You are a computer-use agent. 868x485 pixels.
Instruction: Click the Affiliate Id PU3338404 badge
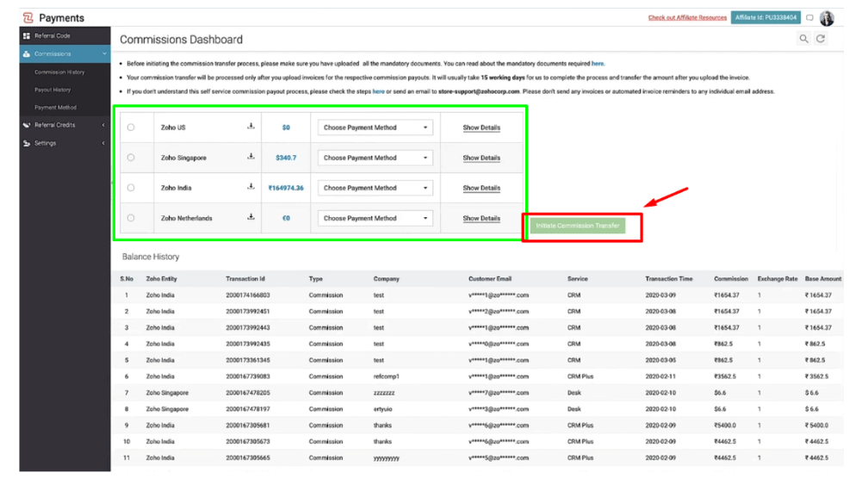[x=766, y=18]
